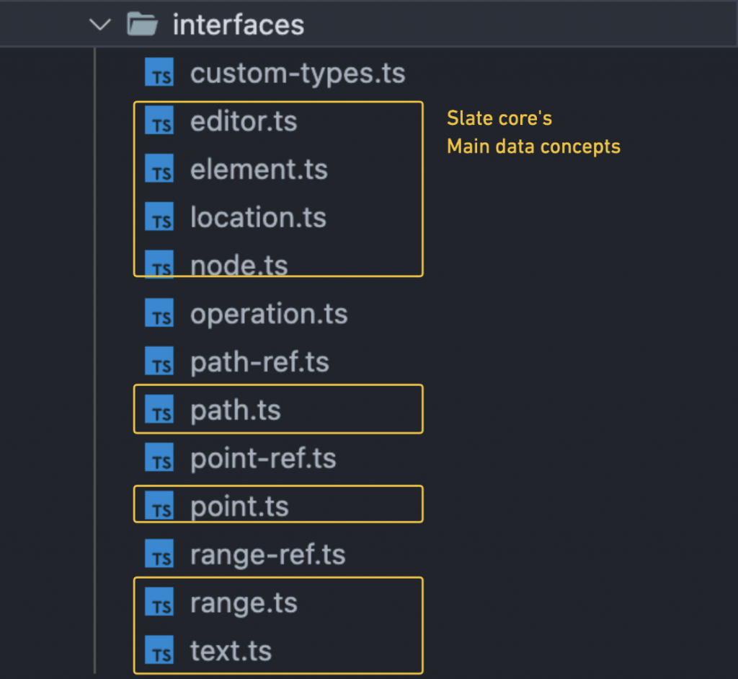Viewport: 738px width, 679px height.
Task: Open the operation.ts file
Action: coord(268,314)
